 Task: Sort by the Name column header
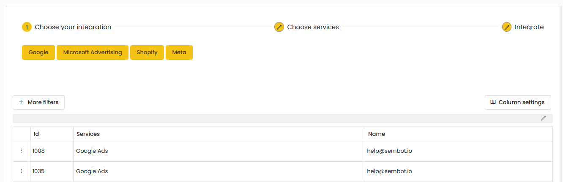click(377, 134)
